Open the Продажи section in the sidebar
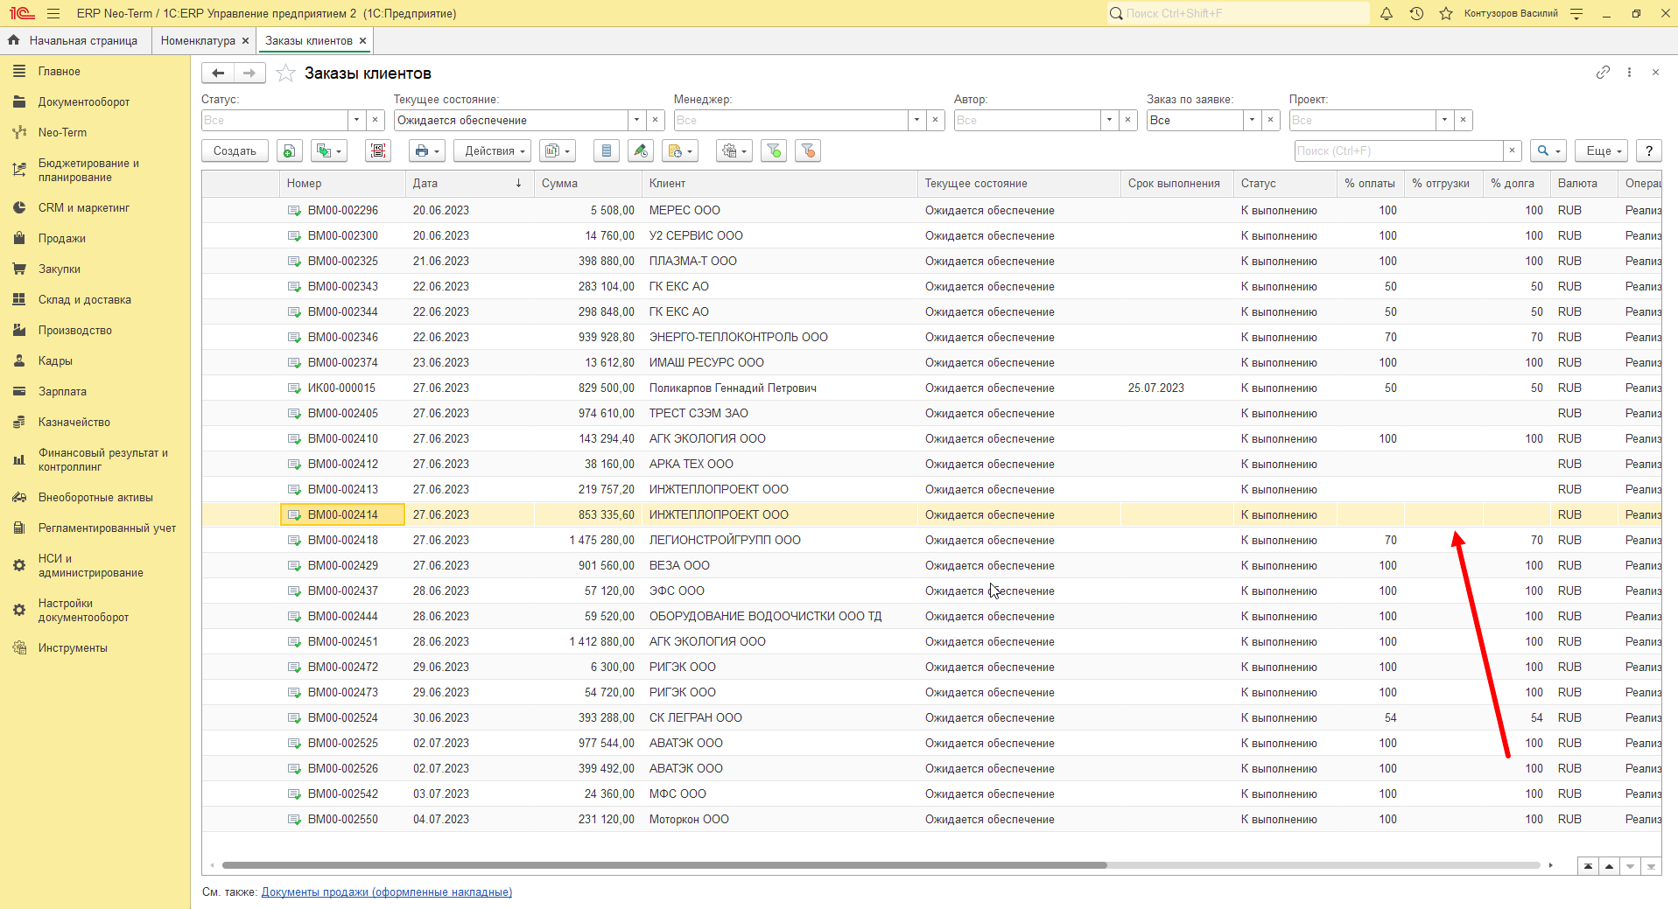 tap(61, 238)
